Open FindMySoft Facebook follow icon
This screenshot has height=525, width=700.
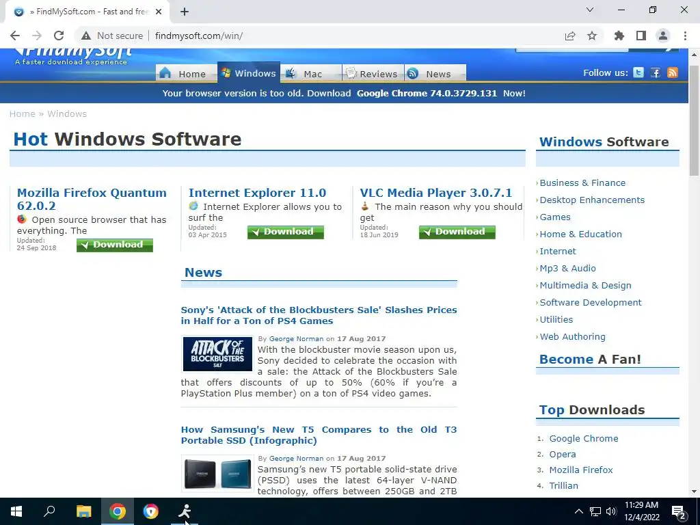656,72
